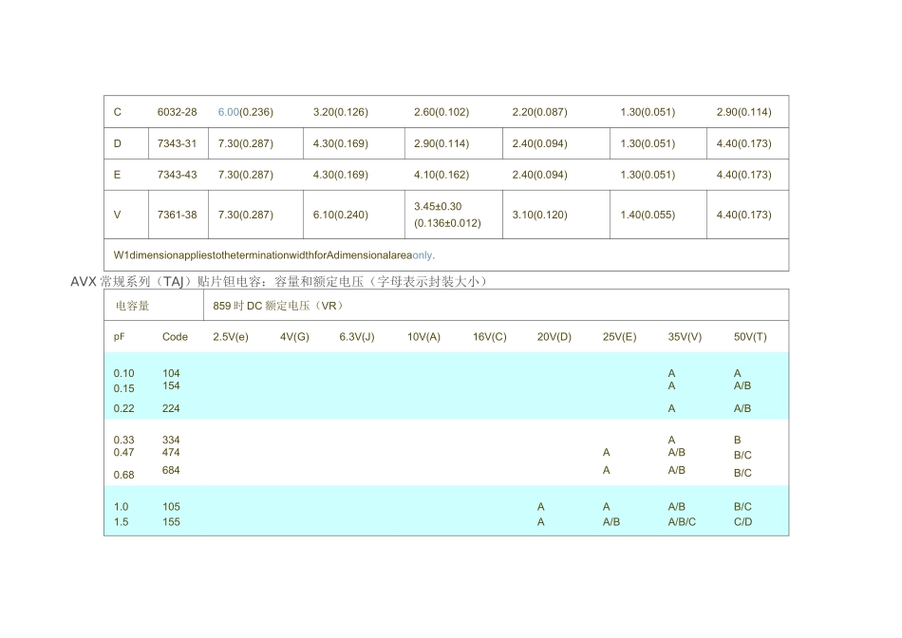Viewport: 902px width, 638px height.
Task: Click the 2.60(0.102) height value
Action: (442, 112)
